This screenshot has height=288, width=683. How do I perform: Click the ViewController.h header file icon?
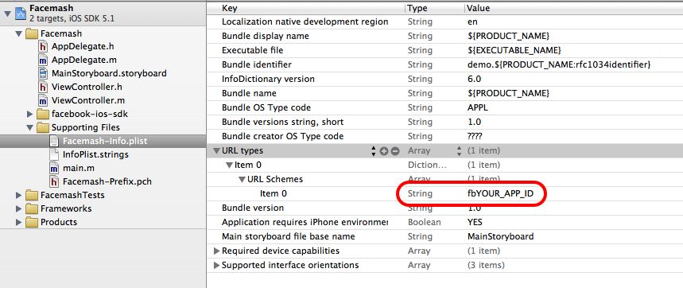pos(43,87)
